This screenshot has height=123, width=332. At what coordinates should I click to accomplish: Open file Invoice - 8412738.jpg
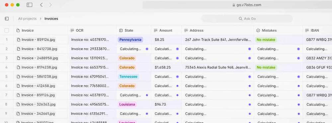pyautogui.click(x=37, y=49)
